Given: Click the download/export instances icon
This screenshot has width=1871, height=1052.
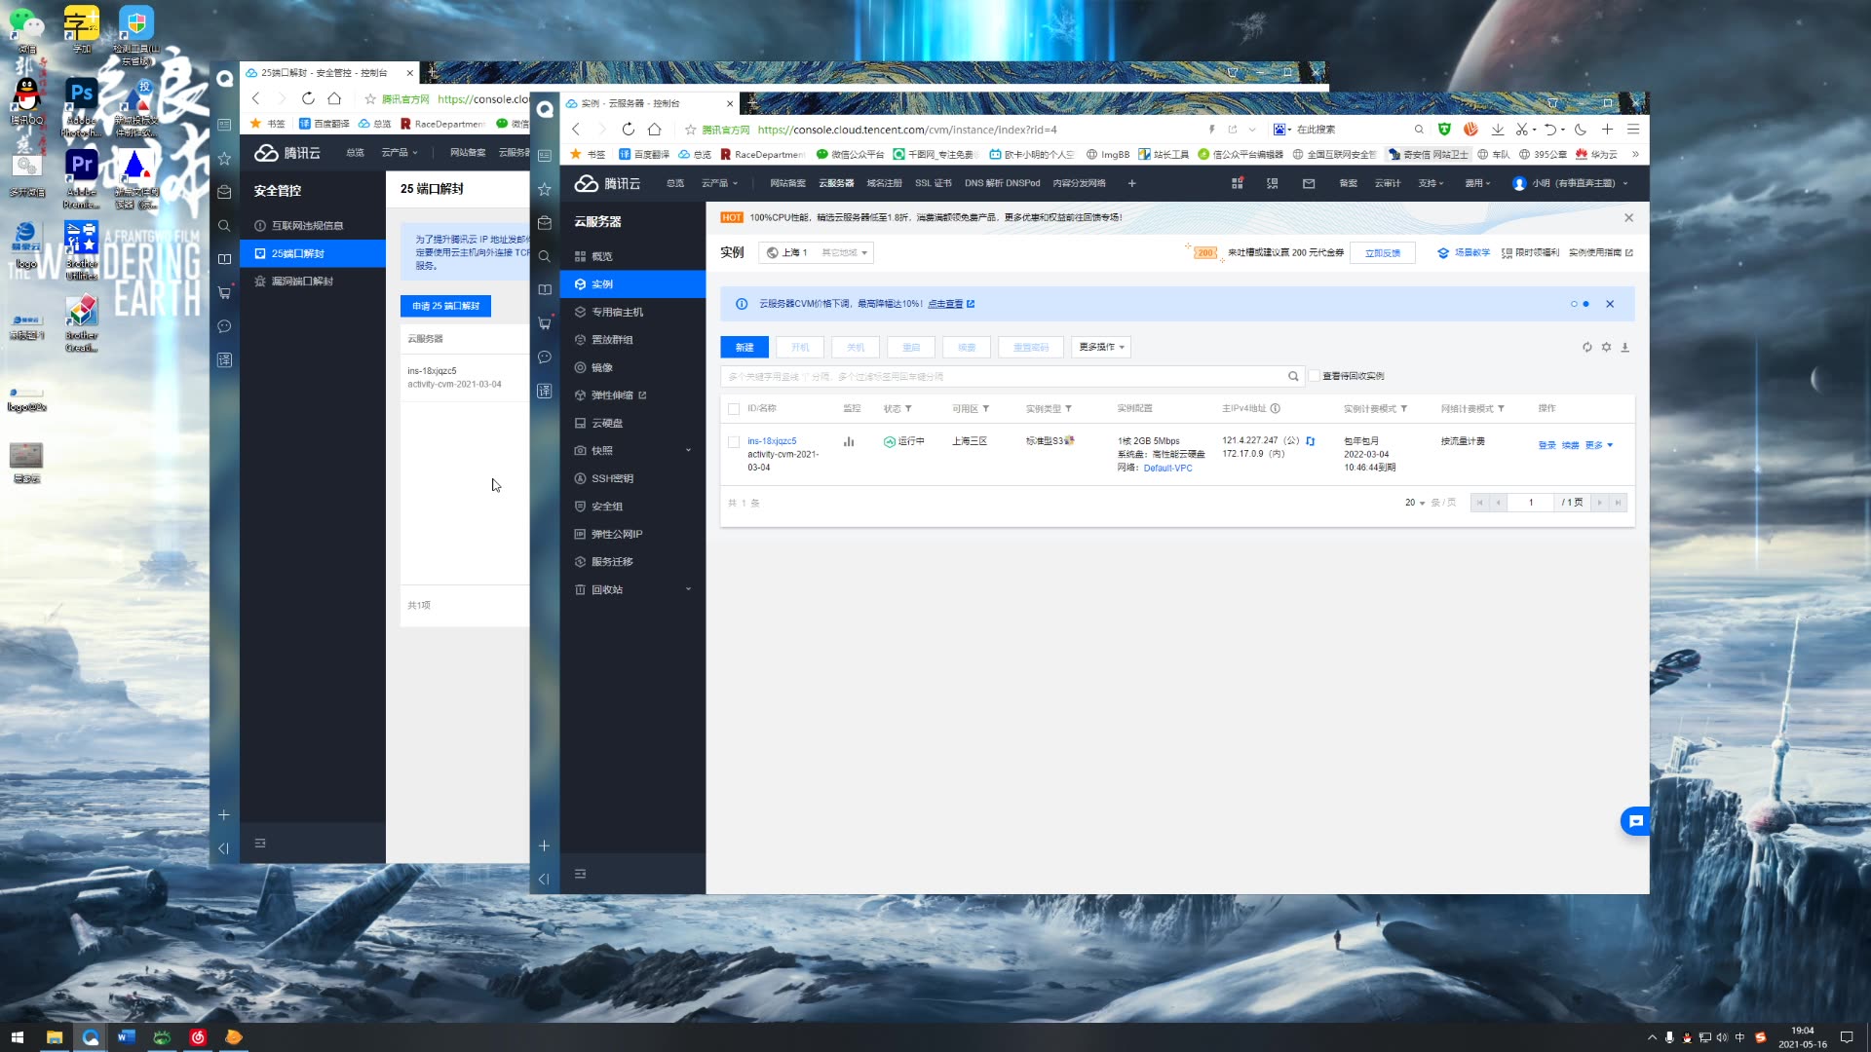Looking at the screenshot, I should [x=1624, y=347].
